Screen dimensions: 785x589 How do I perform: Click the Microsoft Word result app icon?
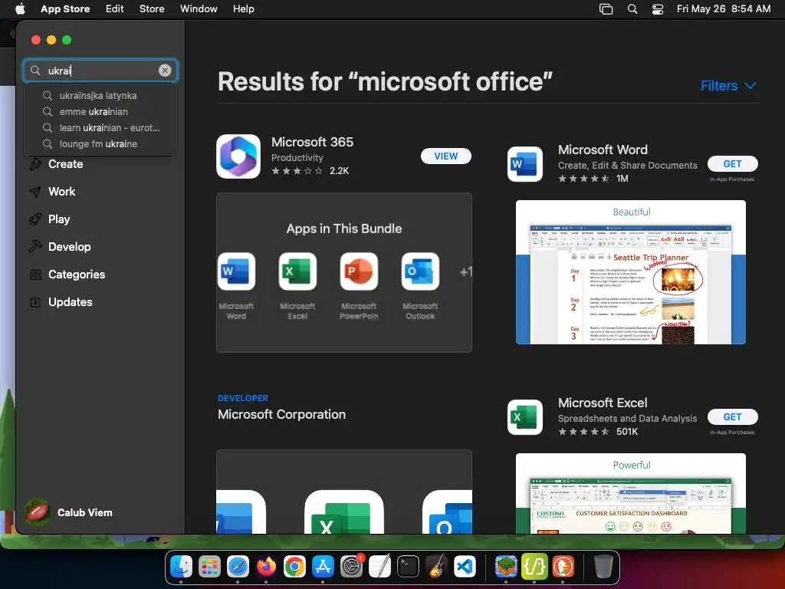(524, 164)
